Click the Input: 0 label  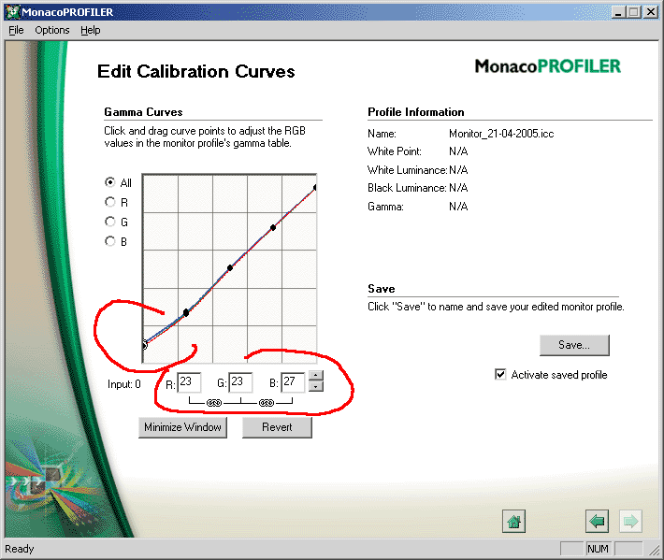pyautogui.click(x=123, y=384)
